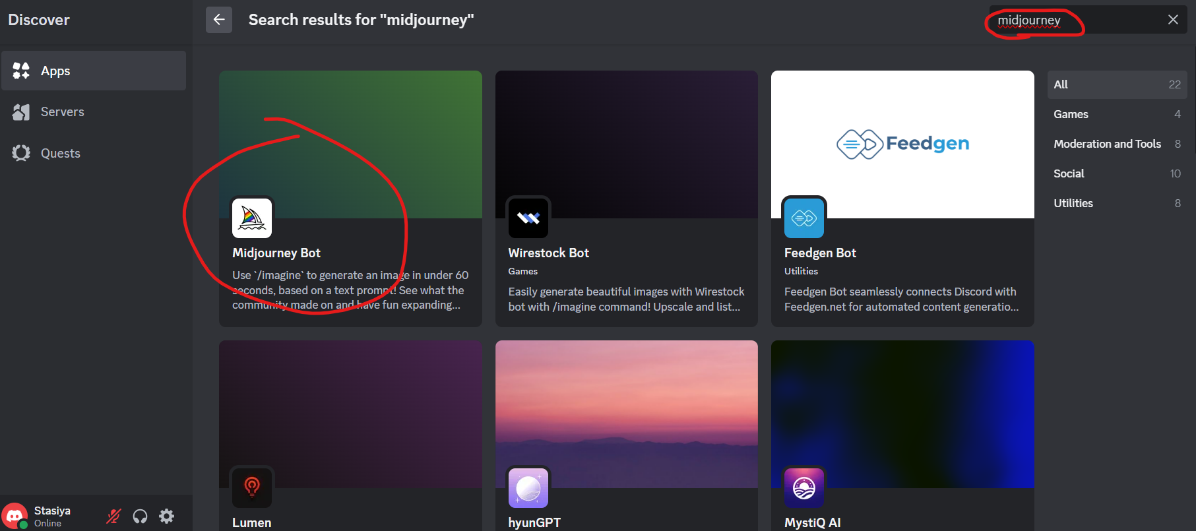This screenshot has width=1196, height=531.
Task: Click the Feedgen Bot description text
Action: [902, 299]
